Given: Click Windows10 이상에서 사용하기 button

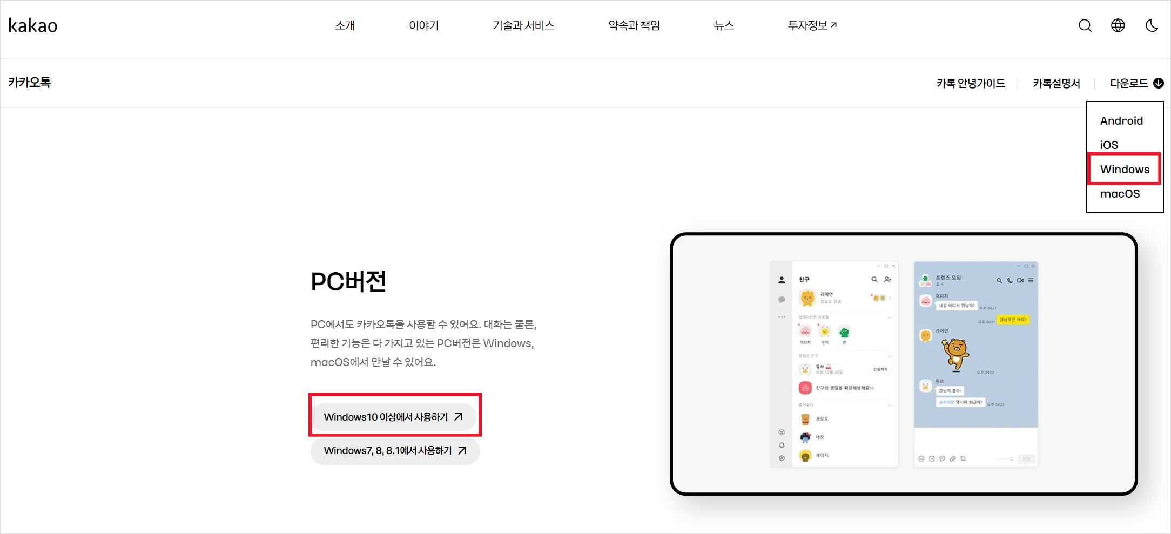Looking at the screenshot, I should click(x=395, y=417).
